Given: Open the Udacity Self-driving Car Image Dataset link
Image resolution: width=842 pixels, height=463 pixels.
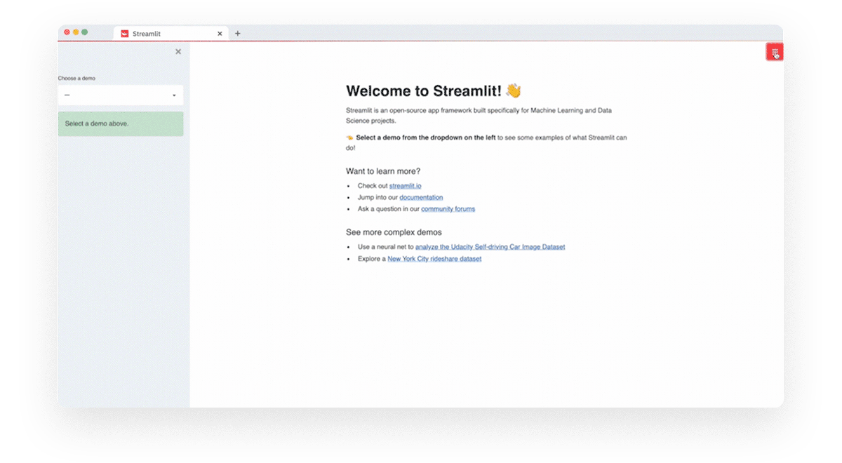Looking at the screenshot, I should tap(490, 247).
